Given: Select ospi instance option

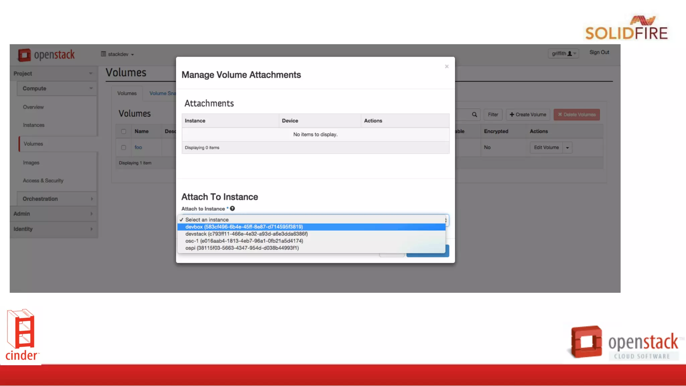Looking at the screenshot, I should (242, 248).
